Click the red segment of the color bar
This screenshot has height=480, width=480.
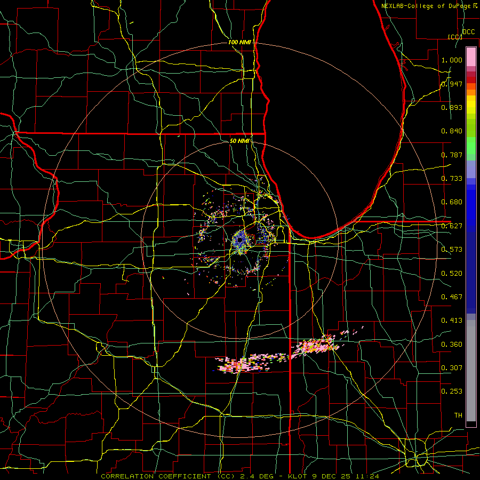click(x=471, y=80)
